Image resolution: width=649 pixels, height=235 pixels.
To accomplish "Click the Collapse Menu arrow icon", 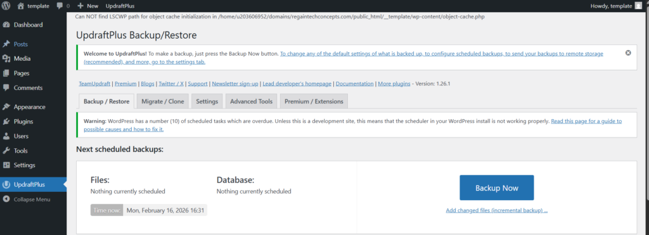I will [6, 200].
